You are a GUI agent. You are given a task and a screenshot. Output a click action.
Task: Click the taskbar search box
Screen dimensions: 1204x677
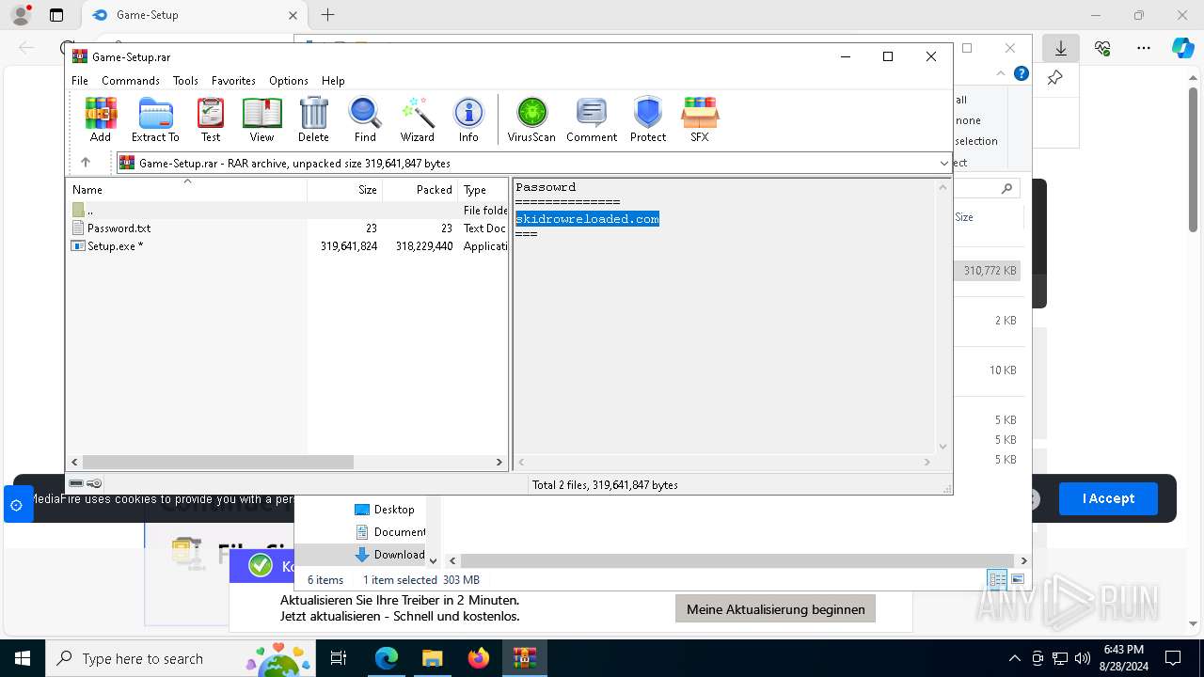pyautogui.click(x=182, y=658)
